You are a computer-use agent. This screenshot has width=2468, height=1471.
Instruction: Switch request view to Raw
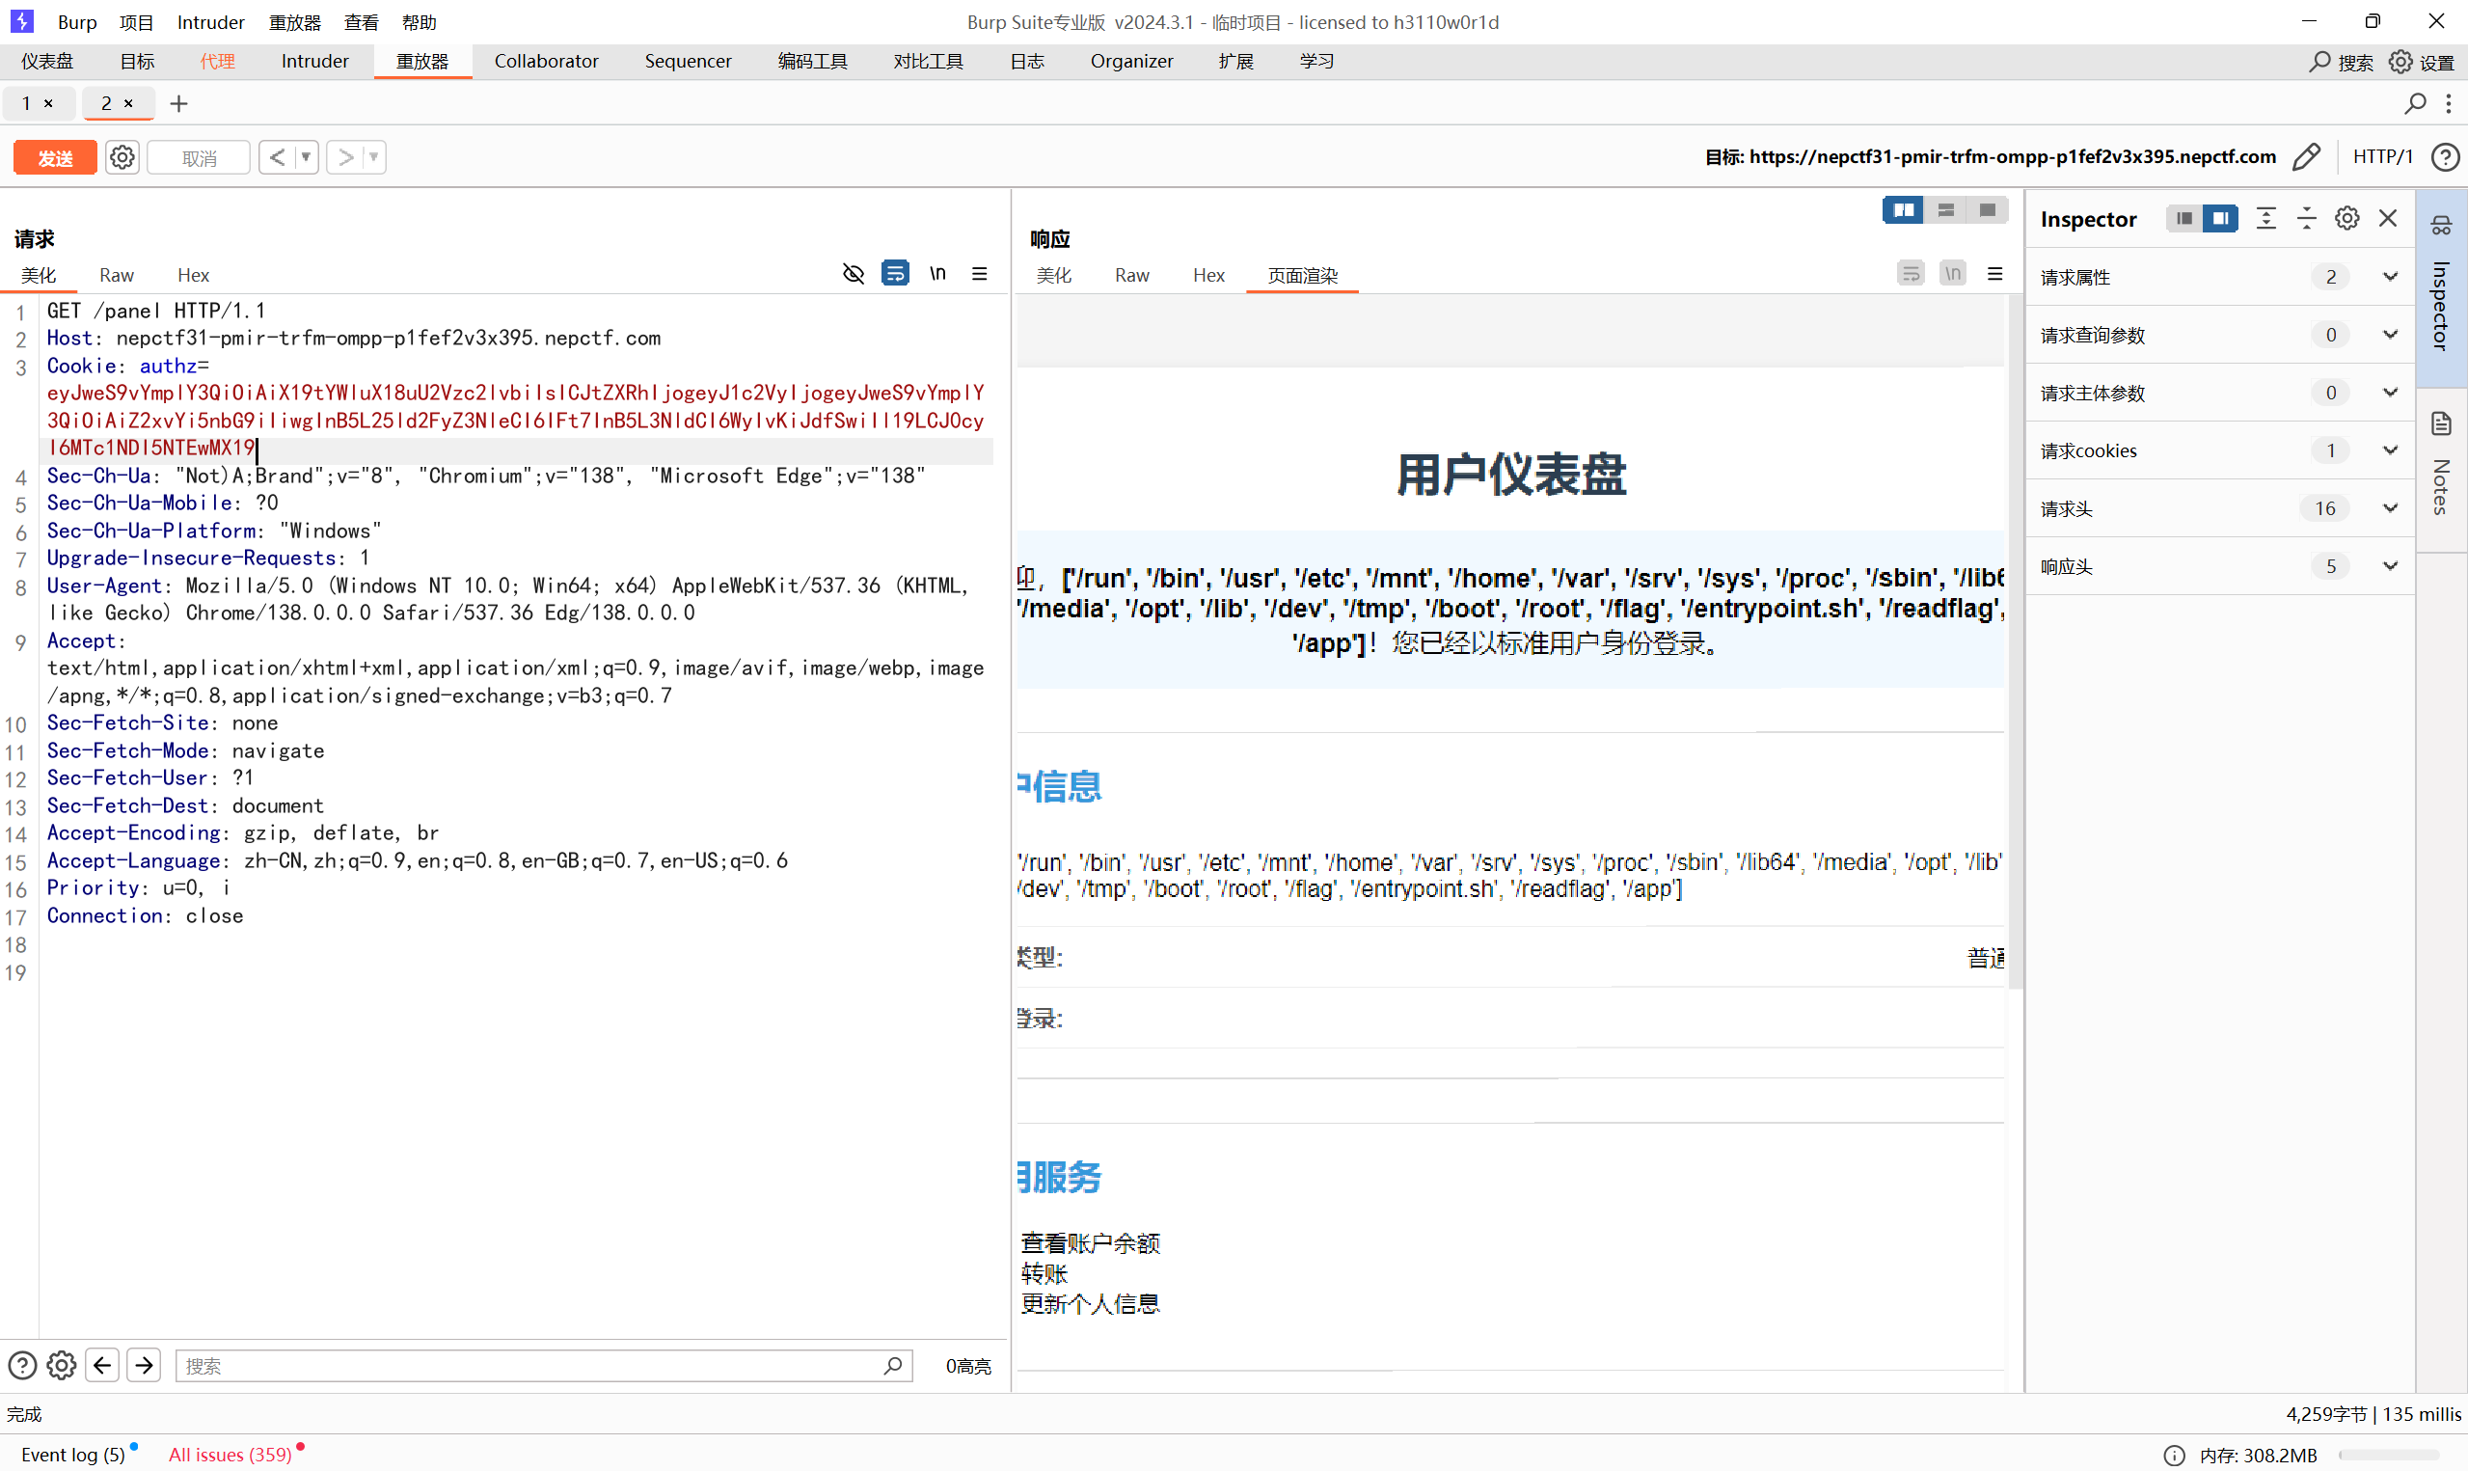(x=116, y=275)
